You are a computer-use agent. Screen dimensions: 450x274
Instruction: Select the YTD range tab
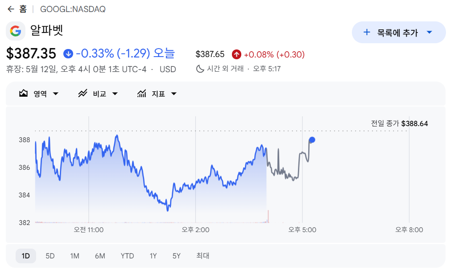127,256
